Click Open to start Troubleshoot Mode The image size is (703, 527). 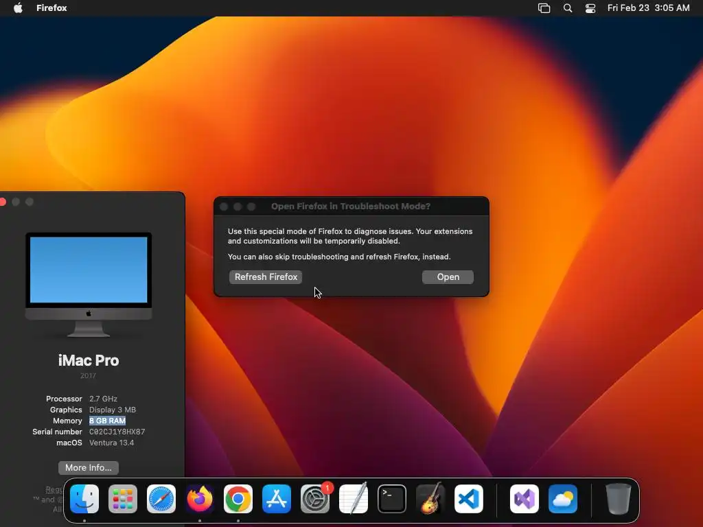448,277
